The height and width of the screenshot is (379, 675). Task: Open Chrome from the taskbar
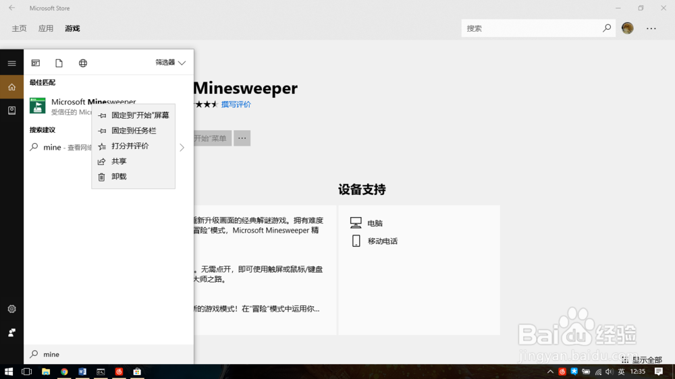pyautogui.click(x=64, y=372)
